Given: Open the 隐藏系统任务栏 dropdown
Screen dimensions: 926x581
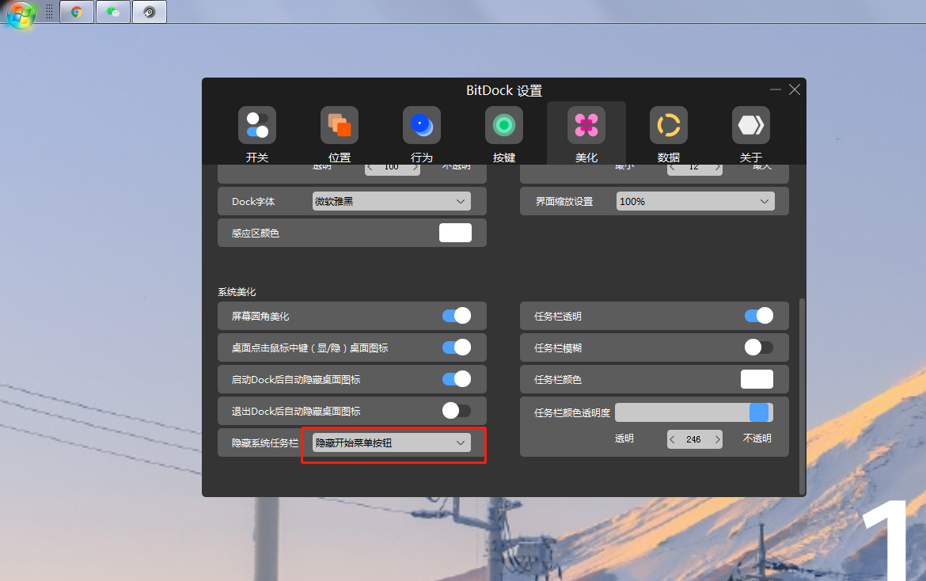Looking at the screenshot, I should coord(392,442).
